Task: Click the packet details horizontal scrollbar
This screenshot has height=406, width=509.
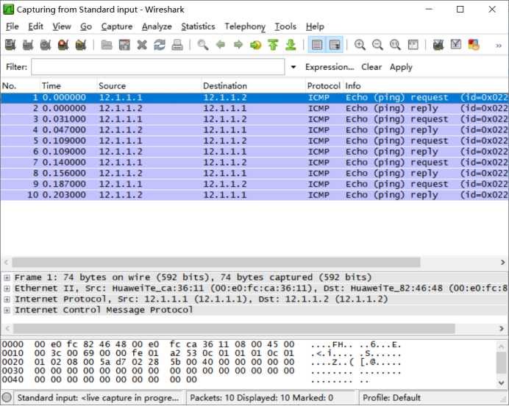Action: (234, 329)
